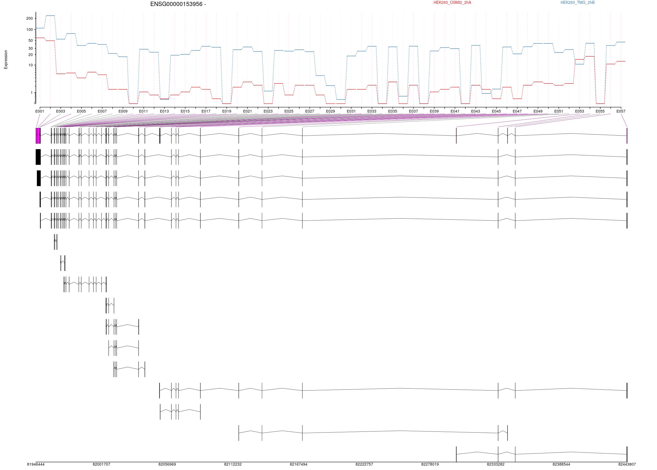Click genomic coordinate 82001707
Screen dimensions: 657x470
point(101,465)
